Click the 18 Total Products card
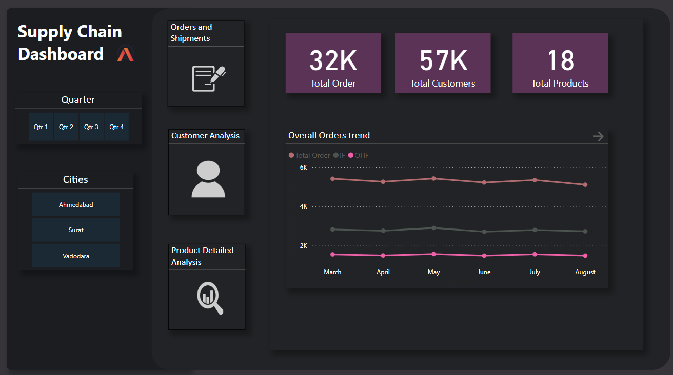Screen dimensions: 673x375 [560, 64]
